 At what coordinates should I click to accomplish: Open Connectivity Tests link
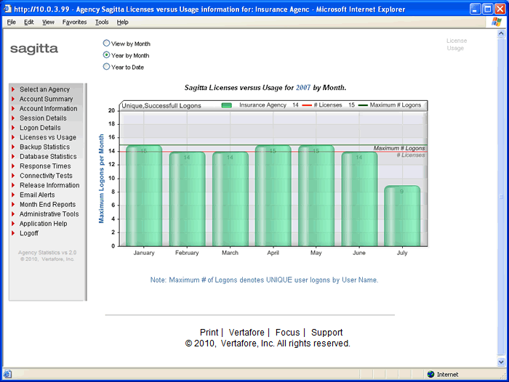click(x=46, y=176)
